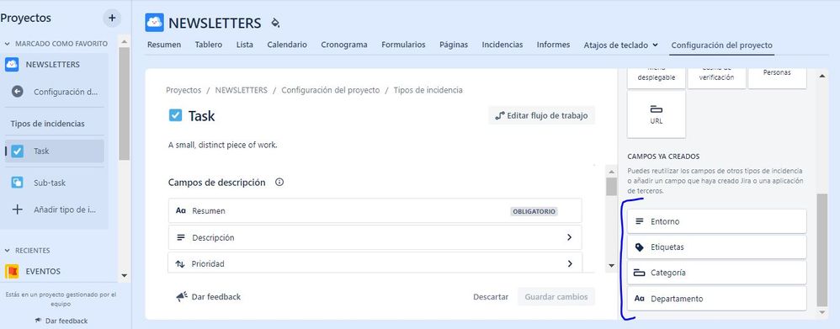Open the Cronograma tab
This screenshot has width=840, height=329.
344,45
